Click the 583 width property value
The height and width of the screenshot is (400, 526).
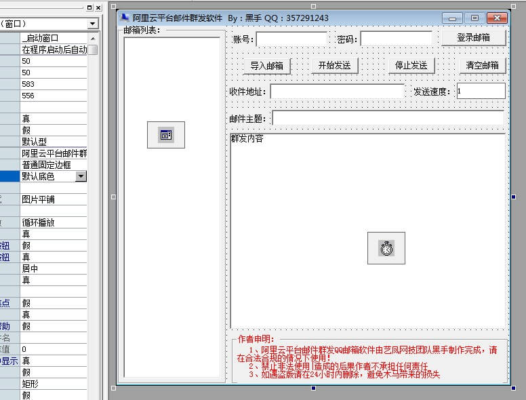(x=54, y=84)
